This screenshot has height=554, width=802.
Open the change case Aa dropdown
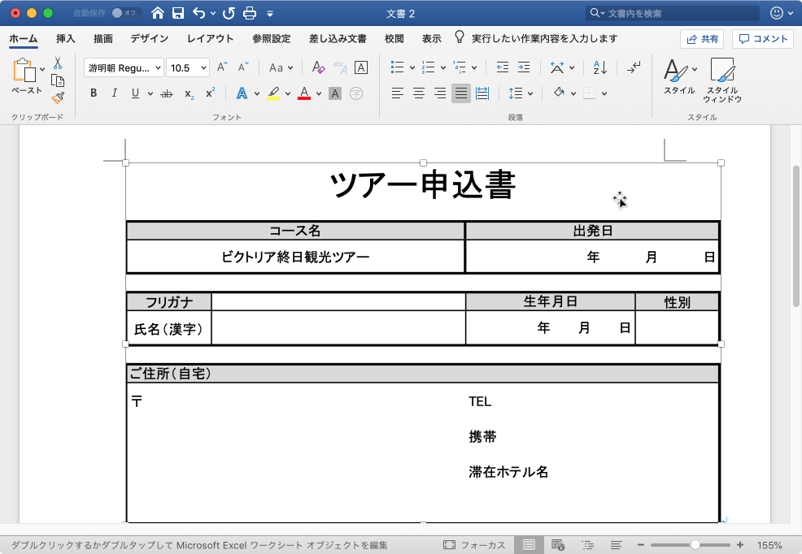[281, 67]
